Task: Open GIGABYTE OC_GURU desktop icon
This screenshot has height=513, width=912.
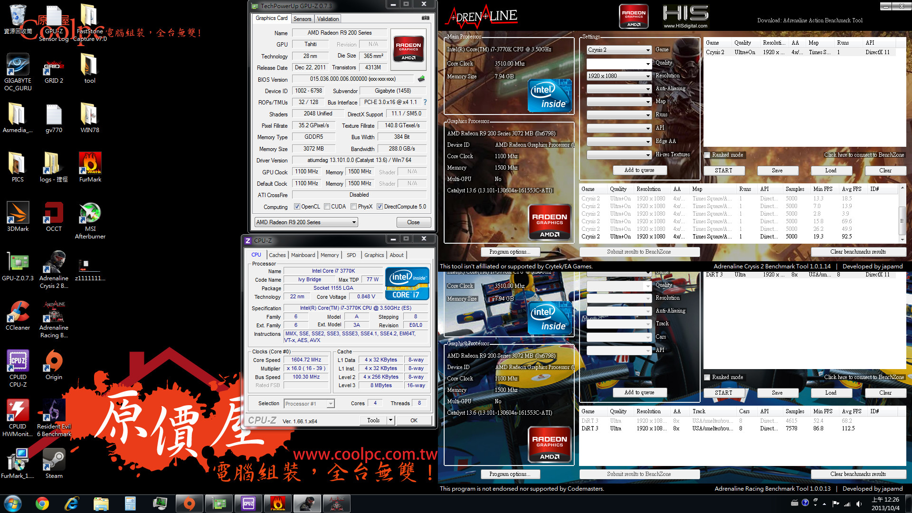Action: click(18, 72)
